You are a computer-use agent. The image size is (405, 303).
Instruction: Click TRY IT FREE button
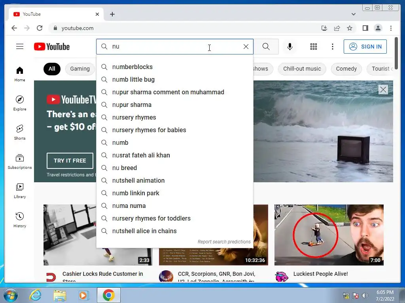[70, 161]
